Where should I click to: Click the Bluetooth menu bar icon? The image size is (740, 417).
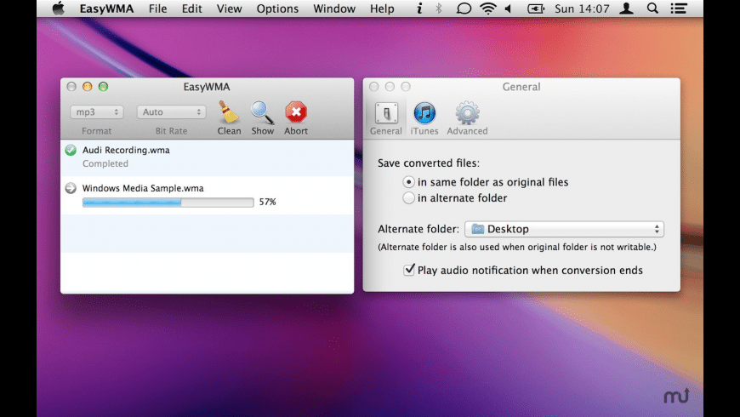tap(439, 9)
